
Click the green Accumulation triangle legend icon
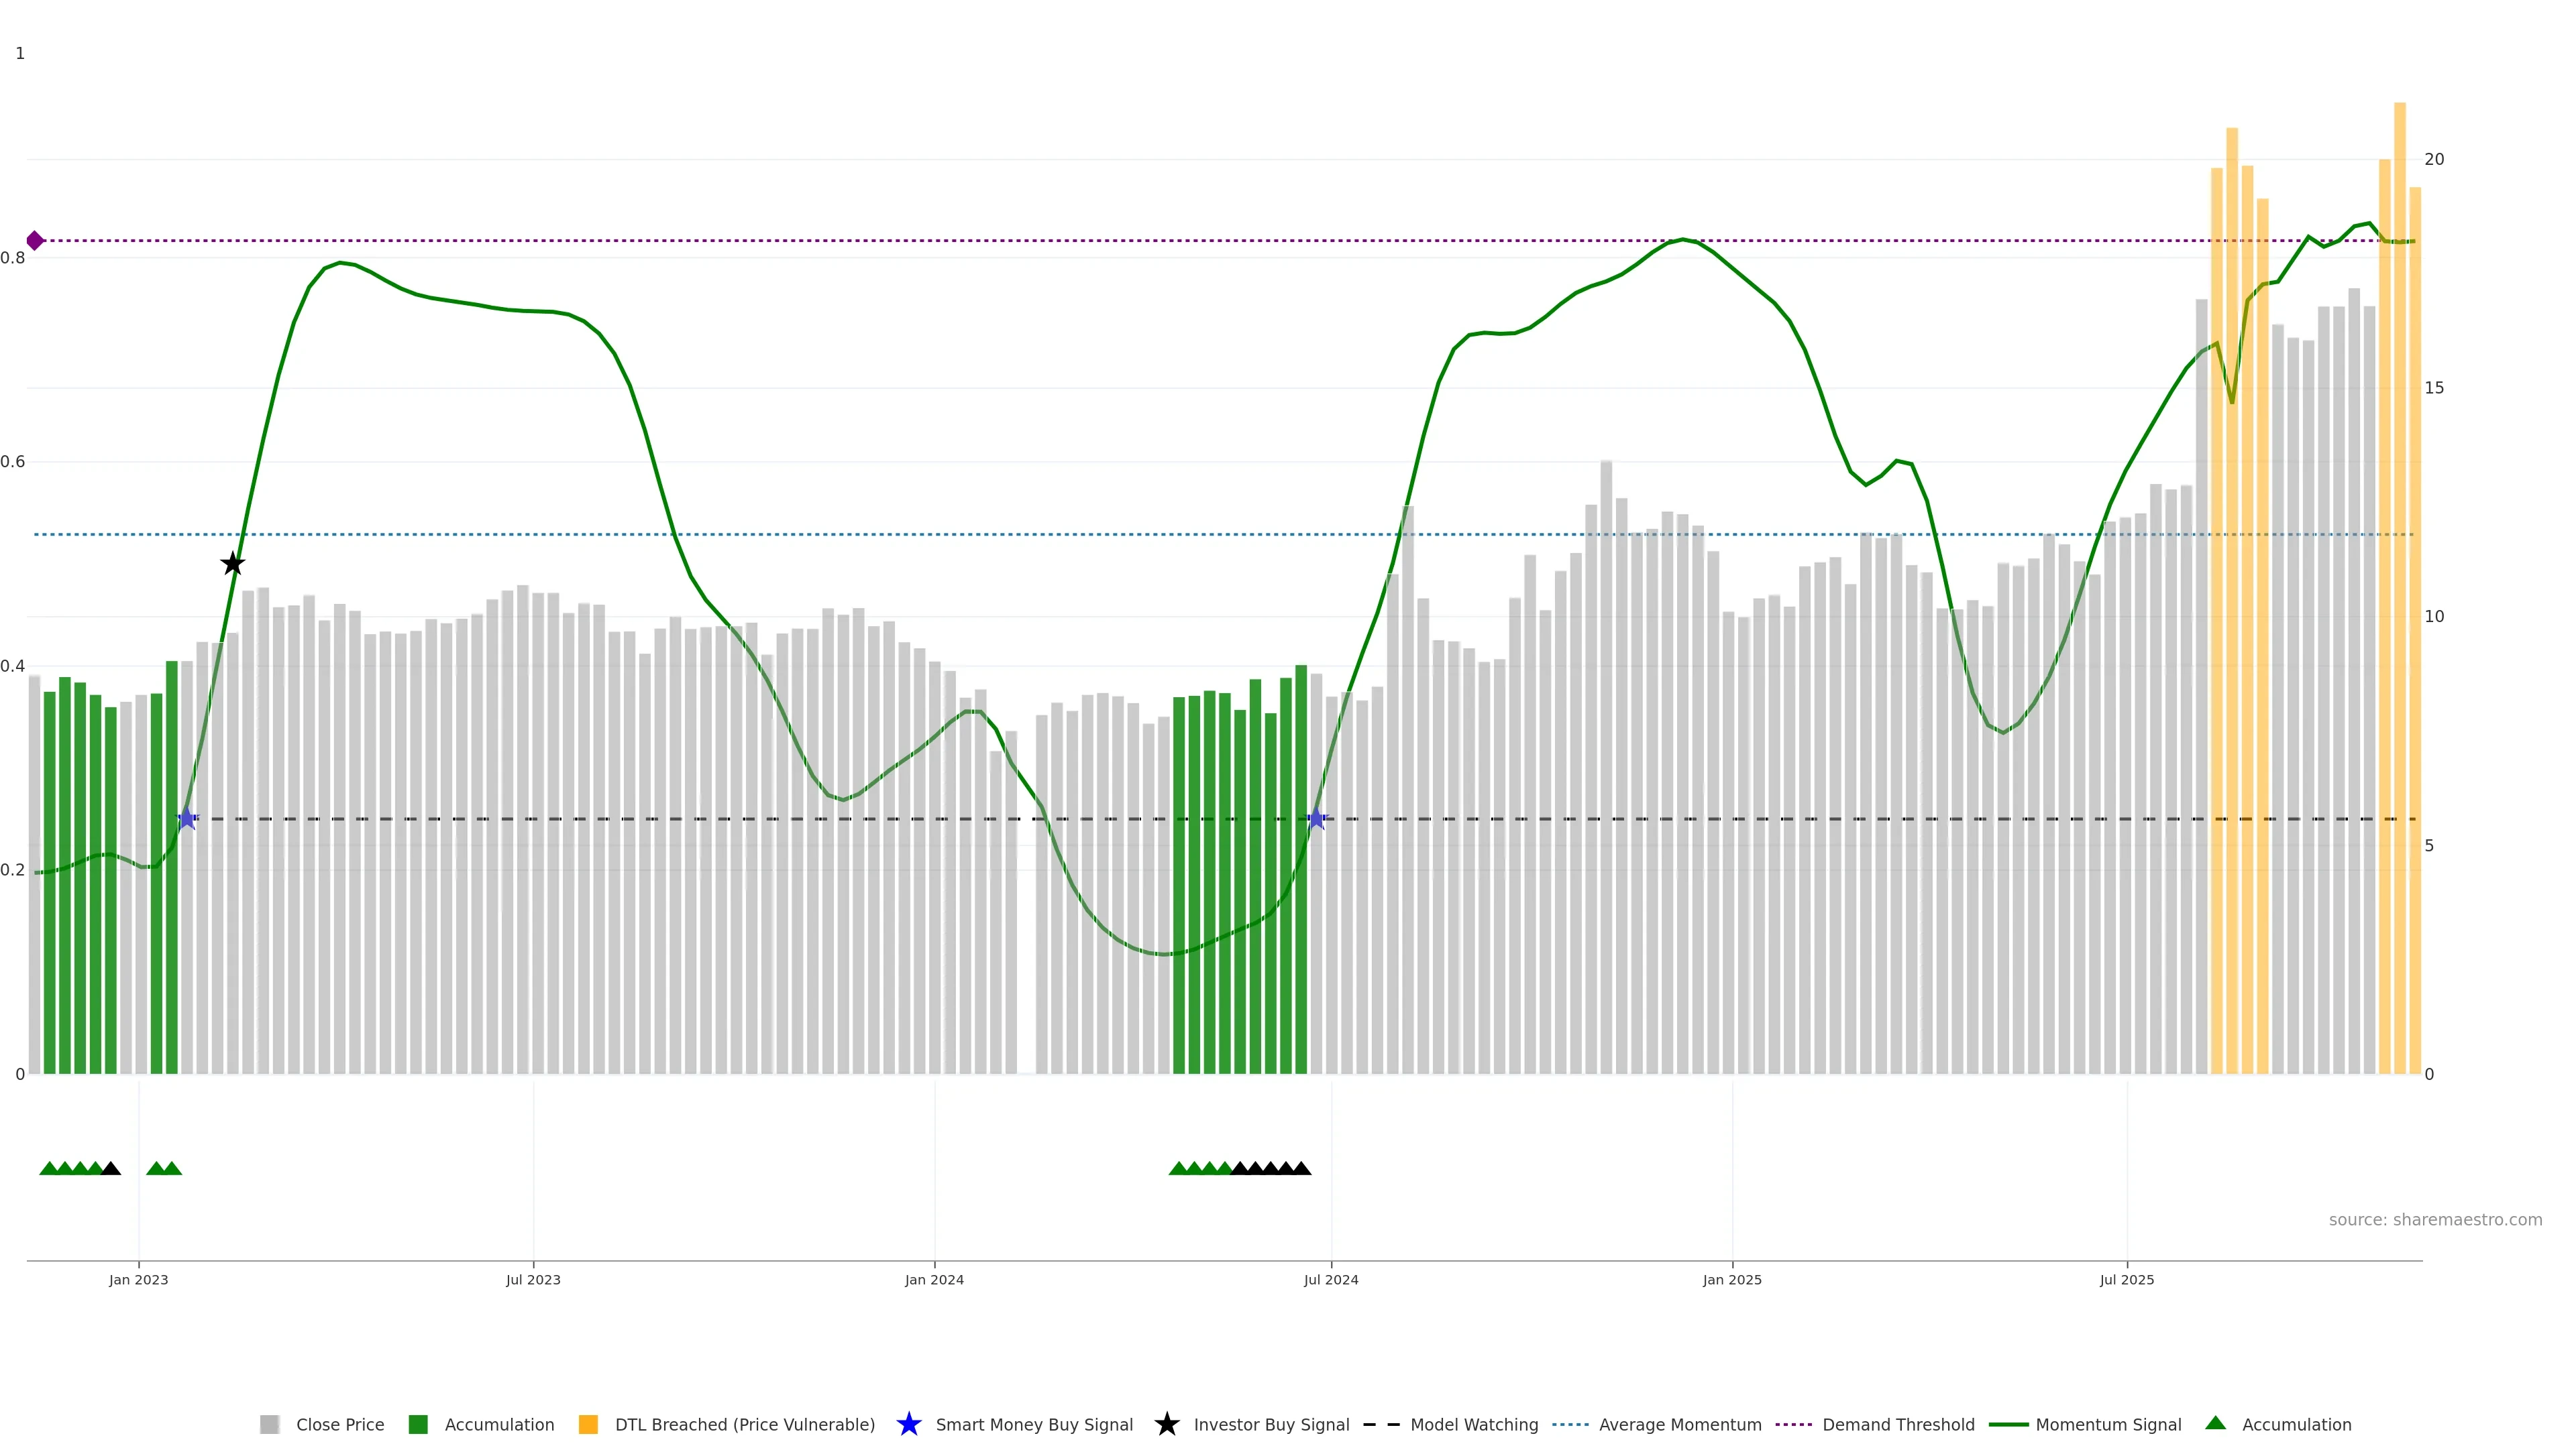(x=2215, y=1423)
